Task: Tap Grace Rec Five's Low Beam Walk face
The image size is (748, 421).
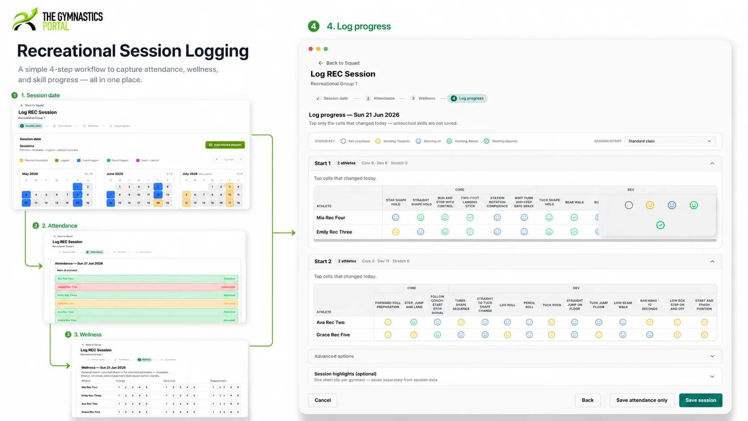Action: tap(623, 335)
